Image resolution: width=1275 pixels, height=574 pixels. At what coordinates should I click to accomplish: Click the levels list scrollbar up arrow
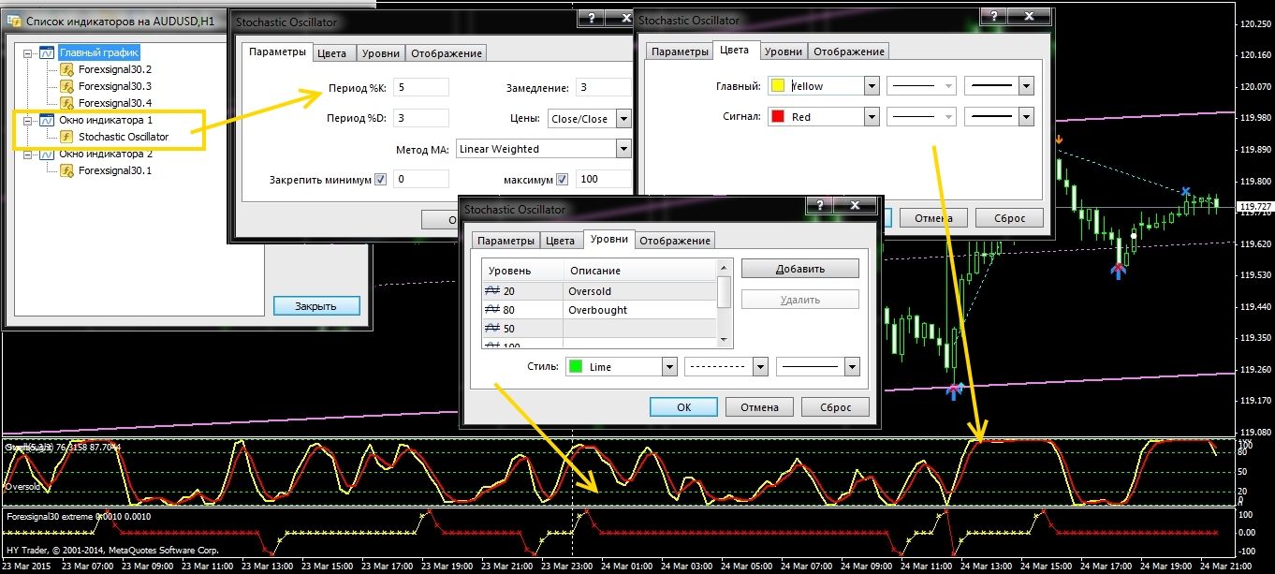click(x=724, y=267)
